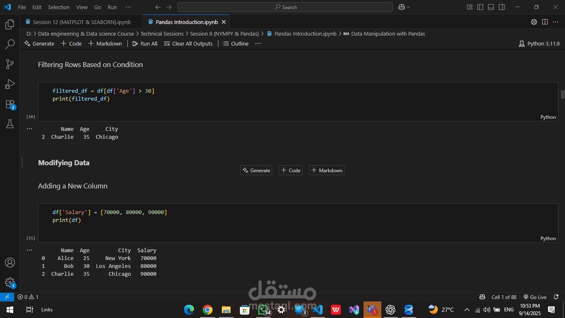Open the Run and Debug view
The image size is (565, 318).
click(x=10, y=84)
